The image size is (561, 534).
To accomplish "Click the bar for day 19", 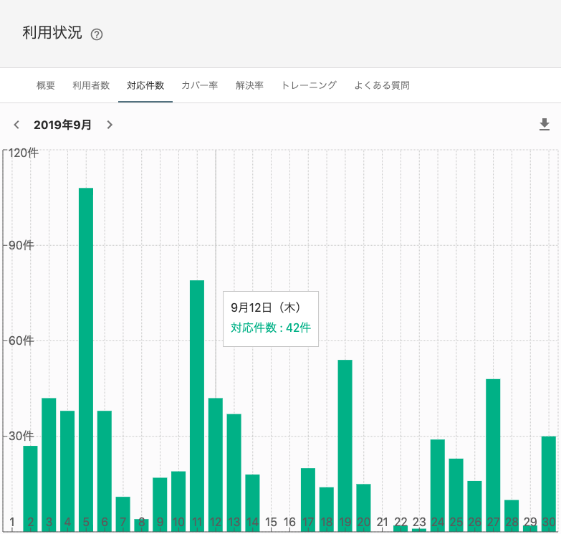I will [x=345, y=444].
